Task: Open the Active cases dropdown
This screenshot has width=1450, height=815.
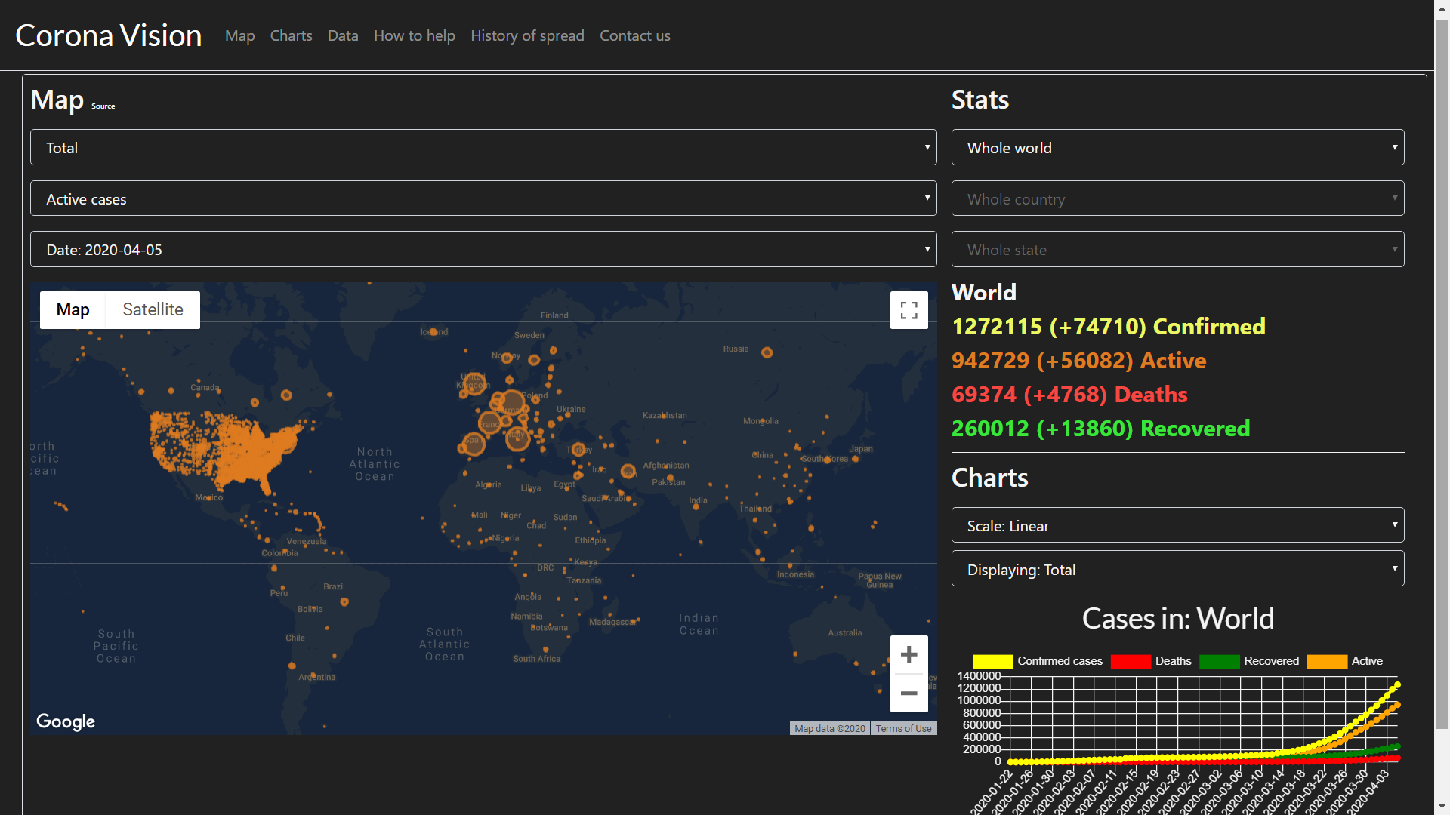Action: click(483, 198)
